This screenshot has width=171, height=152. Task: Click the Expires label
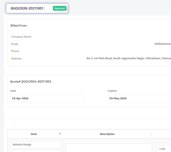tap(112, 91)
